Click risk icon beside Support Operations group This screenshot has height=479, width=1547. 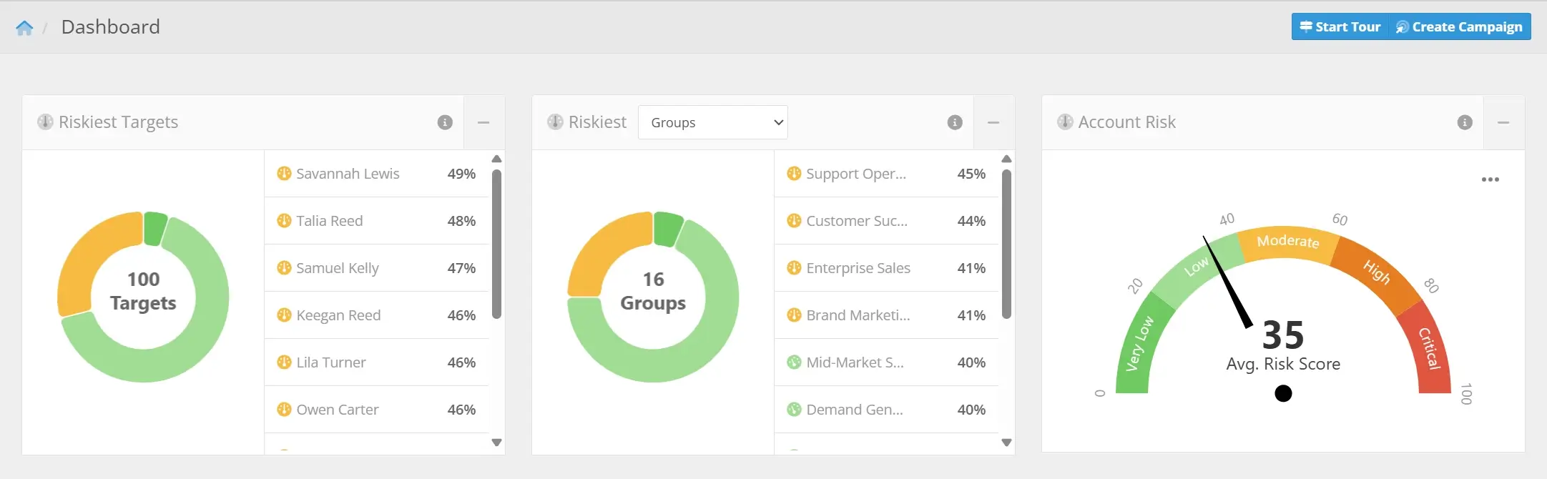pos(794,174)
